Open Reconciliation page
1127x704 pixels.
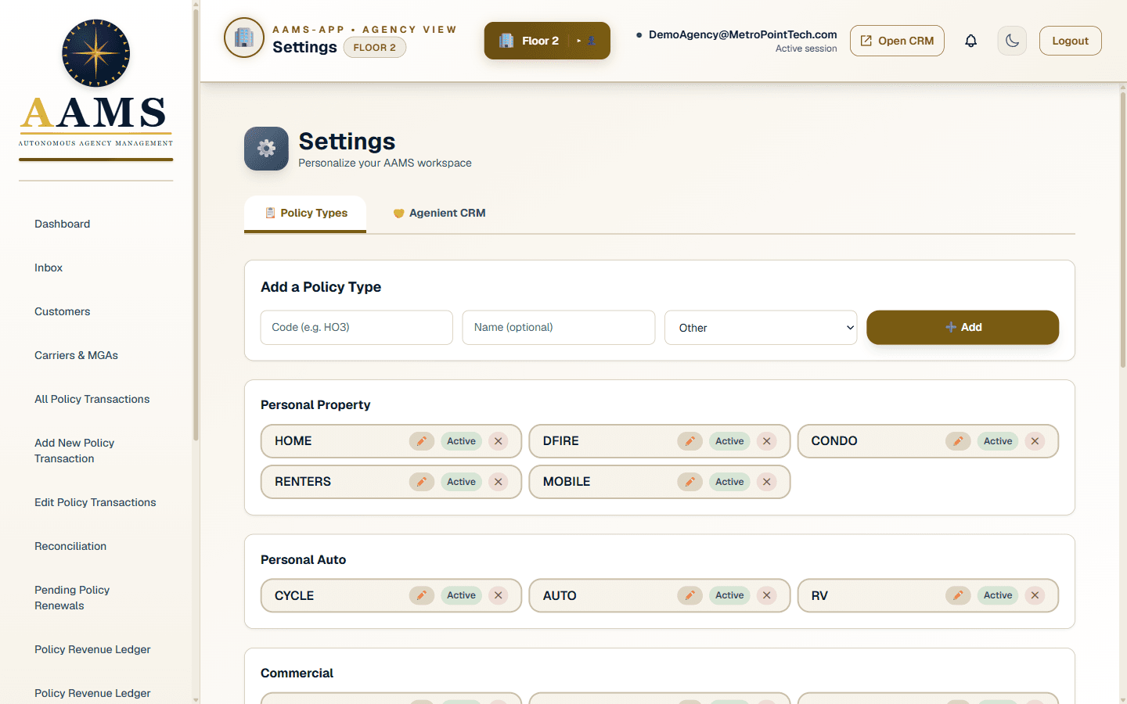70,546
